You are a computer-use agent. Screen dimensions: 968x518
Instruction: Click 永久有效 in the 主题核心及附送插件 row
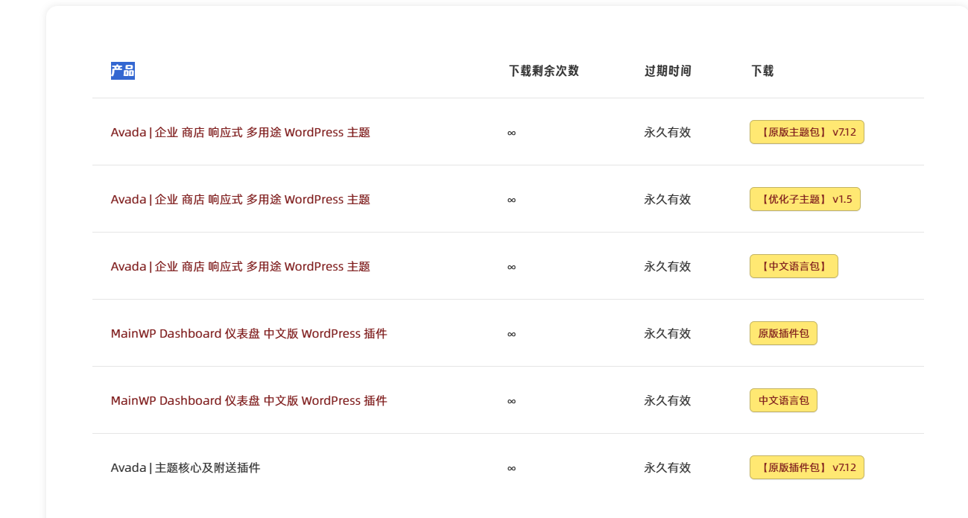(668, 467)
